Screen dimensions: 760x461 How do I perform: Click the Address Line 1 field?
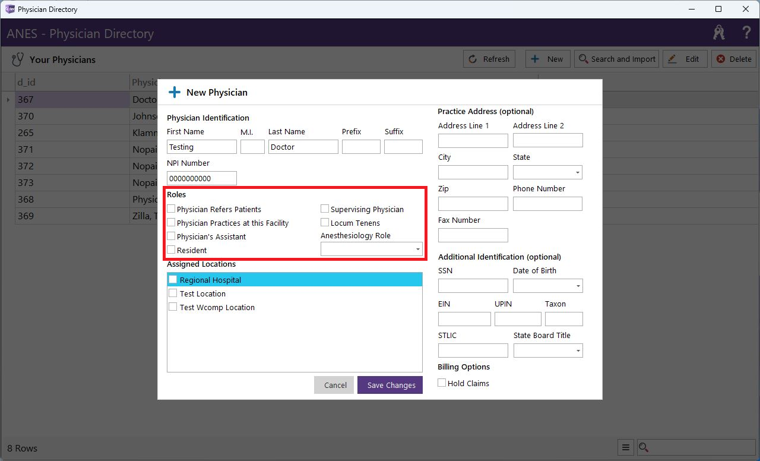point(473,140)
